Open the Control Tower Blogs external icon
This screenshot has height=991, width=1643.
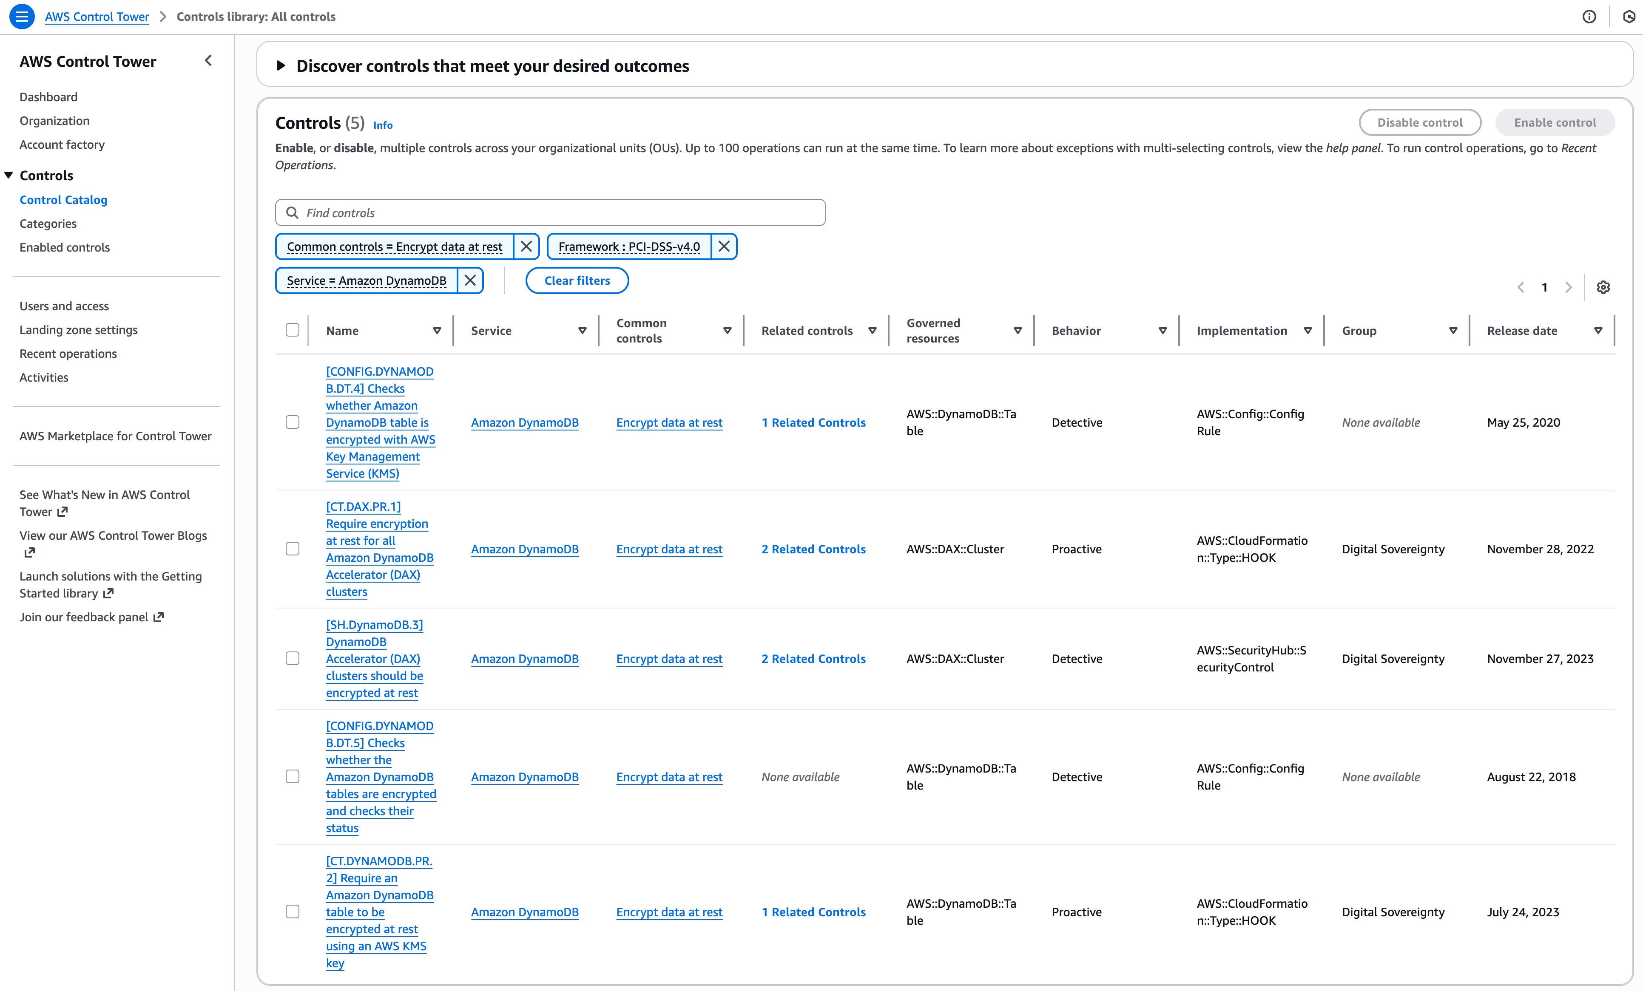coord(29,552)
